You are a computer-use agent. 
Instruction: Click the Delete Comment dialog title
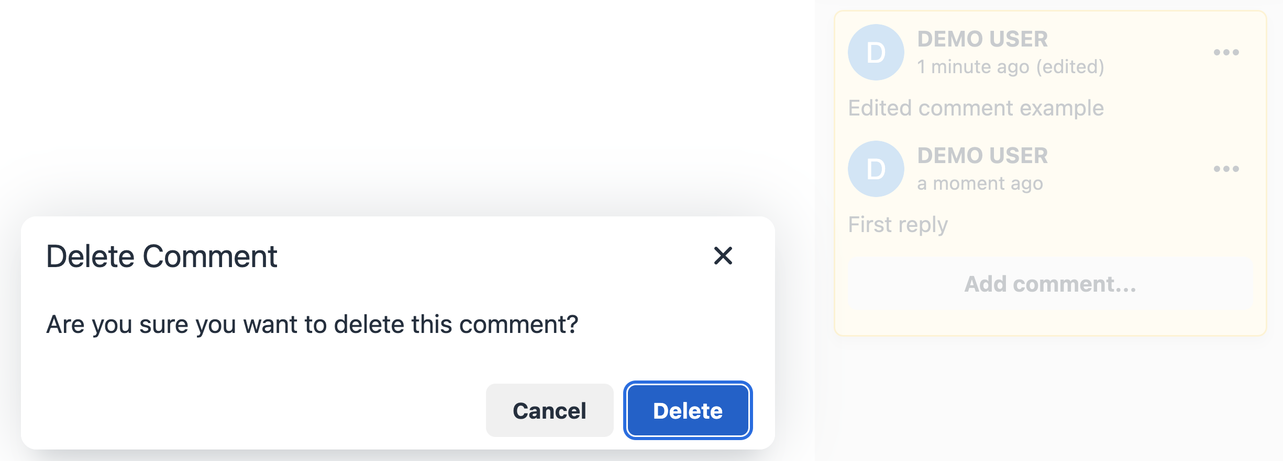[162, 256]
